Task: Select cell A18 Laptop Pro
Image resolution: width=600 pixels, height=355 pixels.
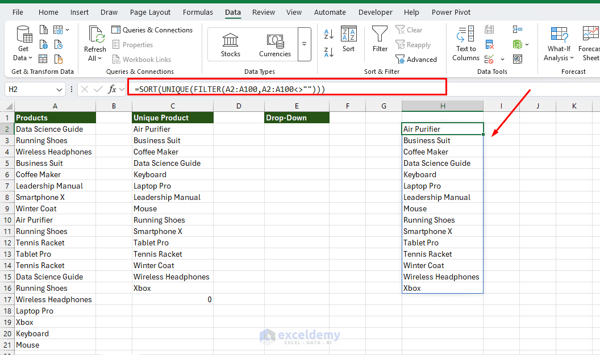Action: click(55, 311)
